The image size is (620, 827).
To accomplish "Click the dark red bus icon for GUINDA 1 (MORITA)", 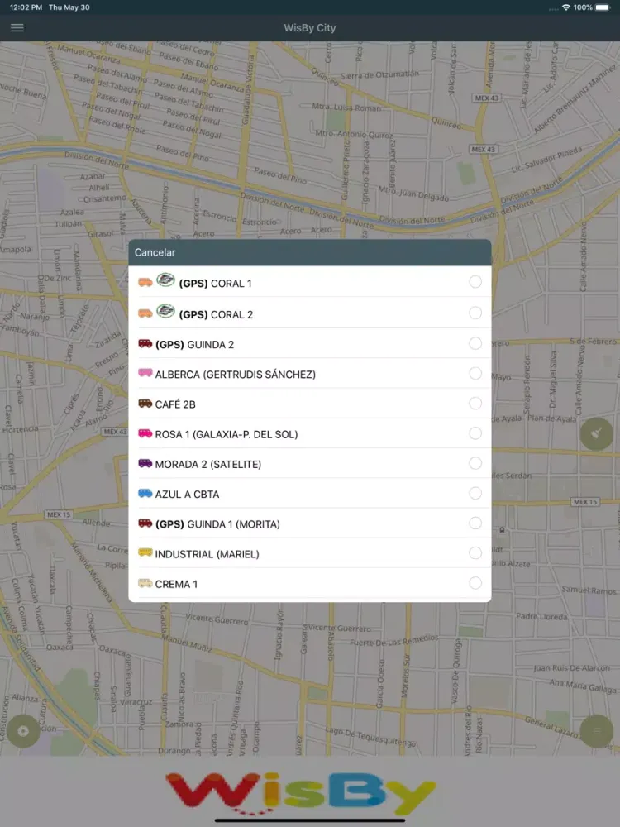I will (145, 523).
